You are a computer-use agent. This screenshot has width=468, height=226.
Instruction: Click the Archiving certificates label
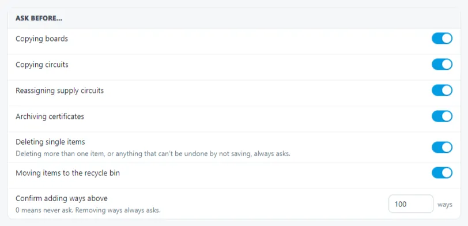tap(50, 116)
